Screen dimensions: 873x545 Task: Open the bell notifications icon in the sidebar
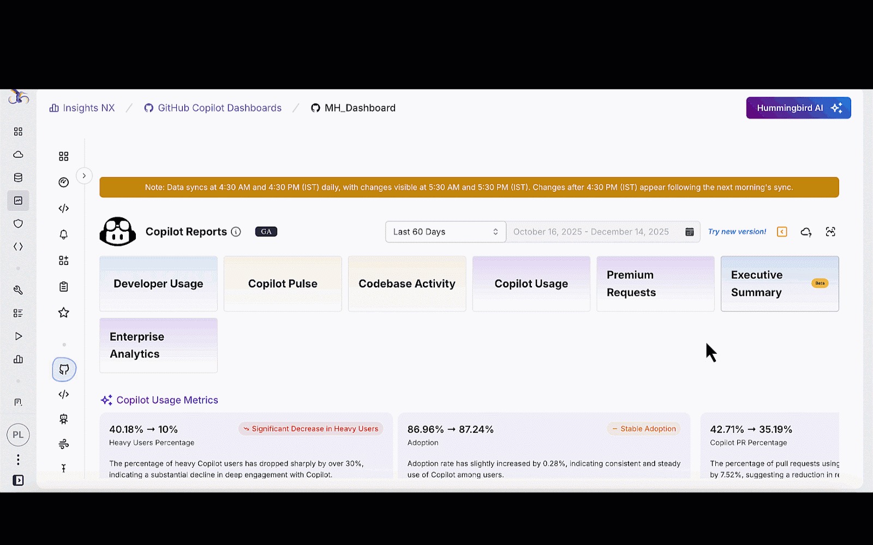point(64,234)
